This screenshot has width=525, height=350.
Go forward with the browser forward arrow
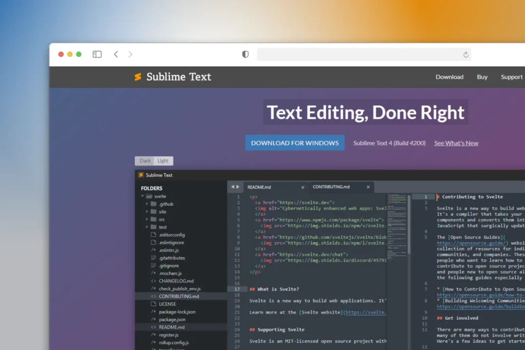pyautogui.click(x=130, y=54)
